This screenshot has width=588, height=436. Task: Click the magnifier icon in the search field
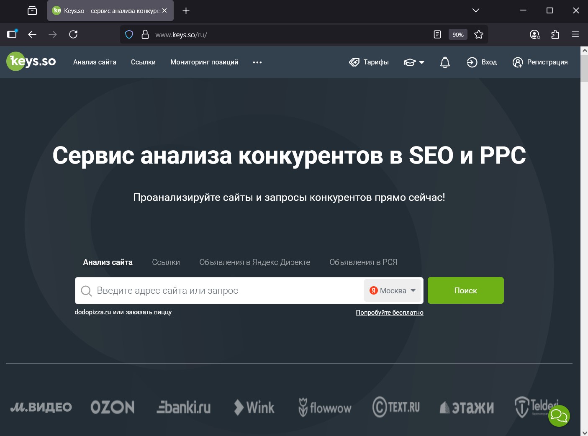click(x=86, y=290)
